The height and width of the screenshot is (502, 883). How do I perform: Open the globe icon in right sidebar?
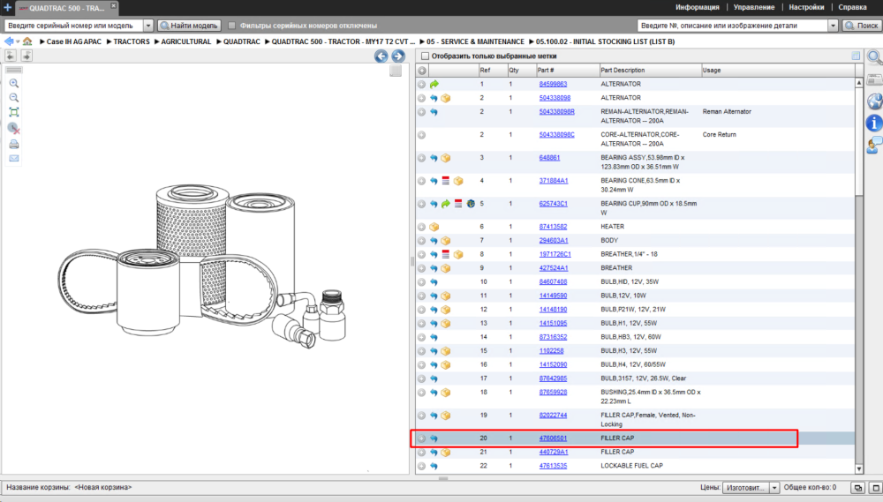pyautogui.click(x=874, y=101)
